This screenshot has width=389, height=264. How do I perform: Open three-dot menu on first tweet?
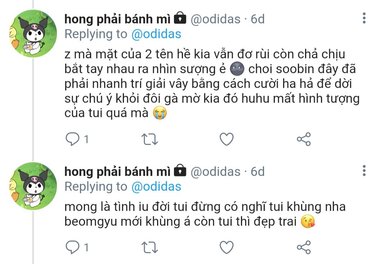click(364, 18)
